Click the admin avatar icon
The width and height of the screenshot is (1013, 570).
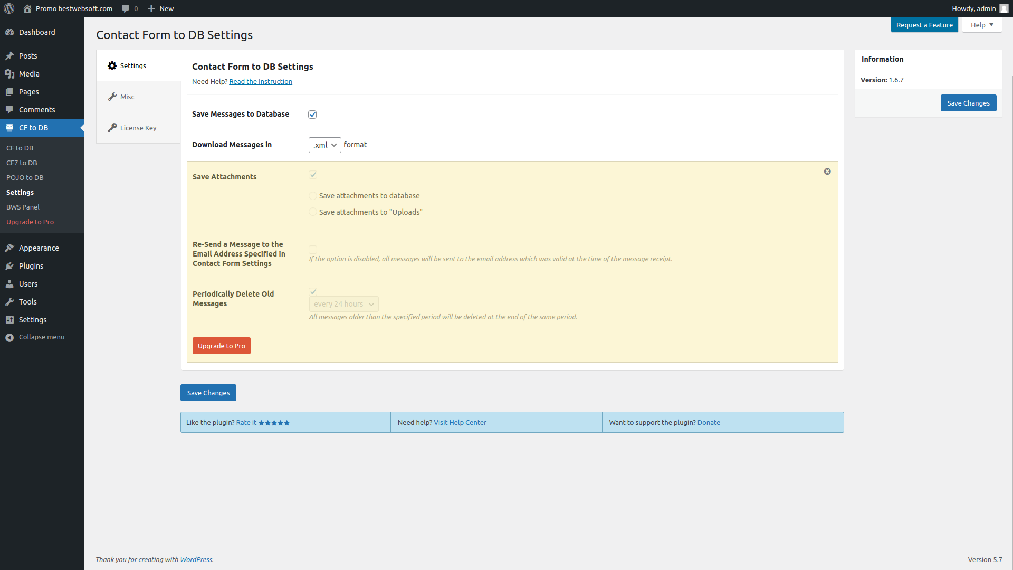coord(1004,8)
